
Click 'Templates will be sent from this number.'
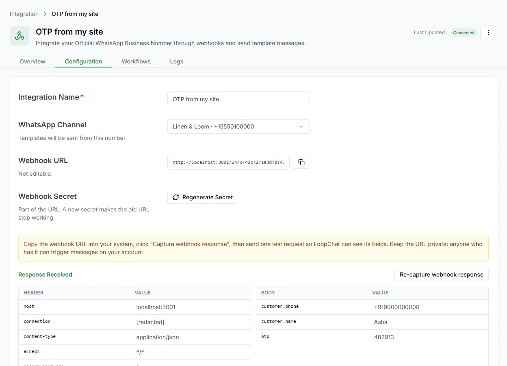pyautogui.click(x=72, y=138)
